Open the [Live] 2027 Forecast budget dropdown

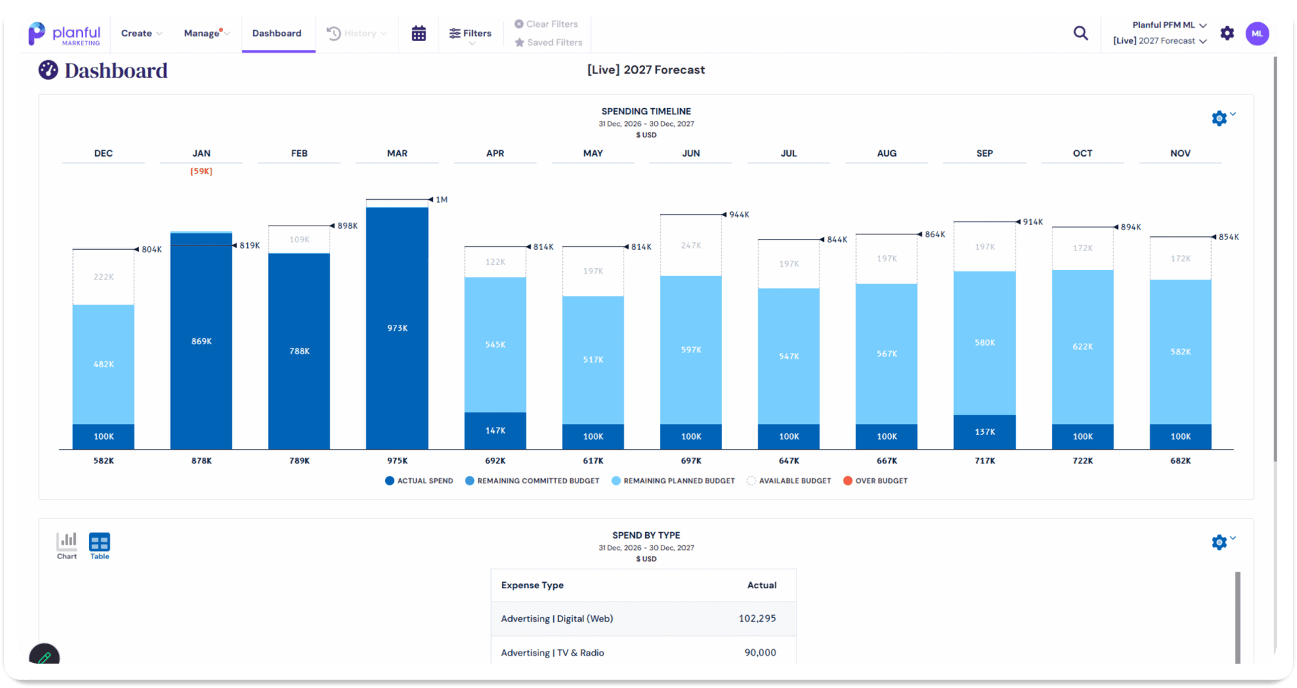tap(1160, 41)
